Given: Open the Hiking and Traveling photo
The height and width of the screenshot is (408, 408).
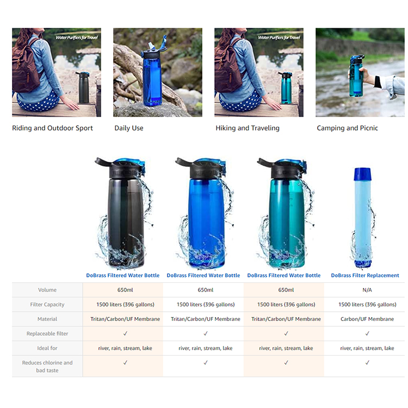Looking at the screenshot, I should (259, 72).
